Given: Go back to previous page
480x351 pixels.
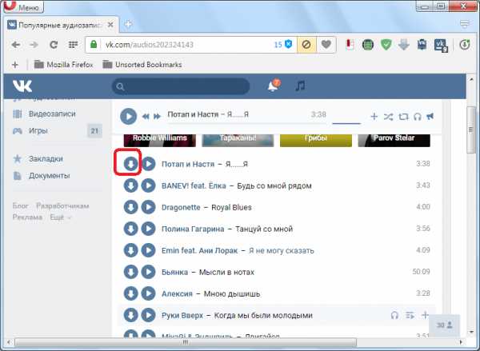Looking at the screenshot, I should click(x=16, y=45).
